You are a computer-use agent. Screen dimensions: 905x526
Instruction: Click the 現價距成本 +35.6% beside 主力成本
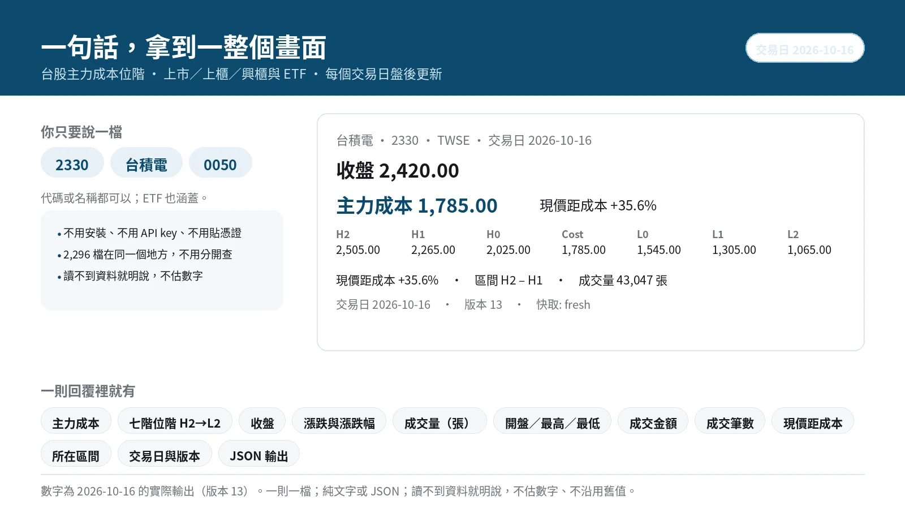(x=598, y=206)
